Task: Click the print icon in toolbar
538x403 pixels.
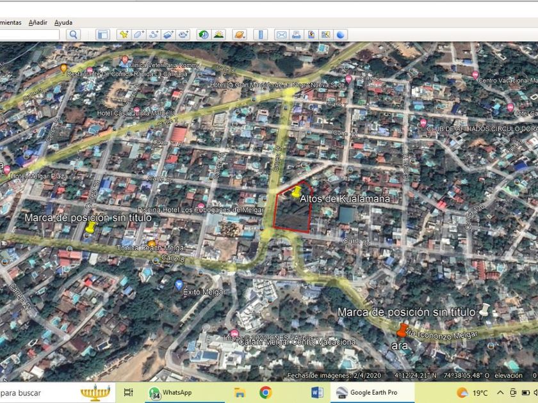Action: click(296, 35)
